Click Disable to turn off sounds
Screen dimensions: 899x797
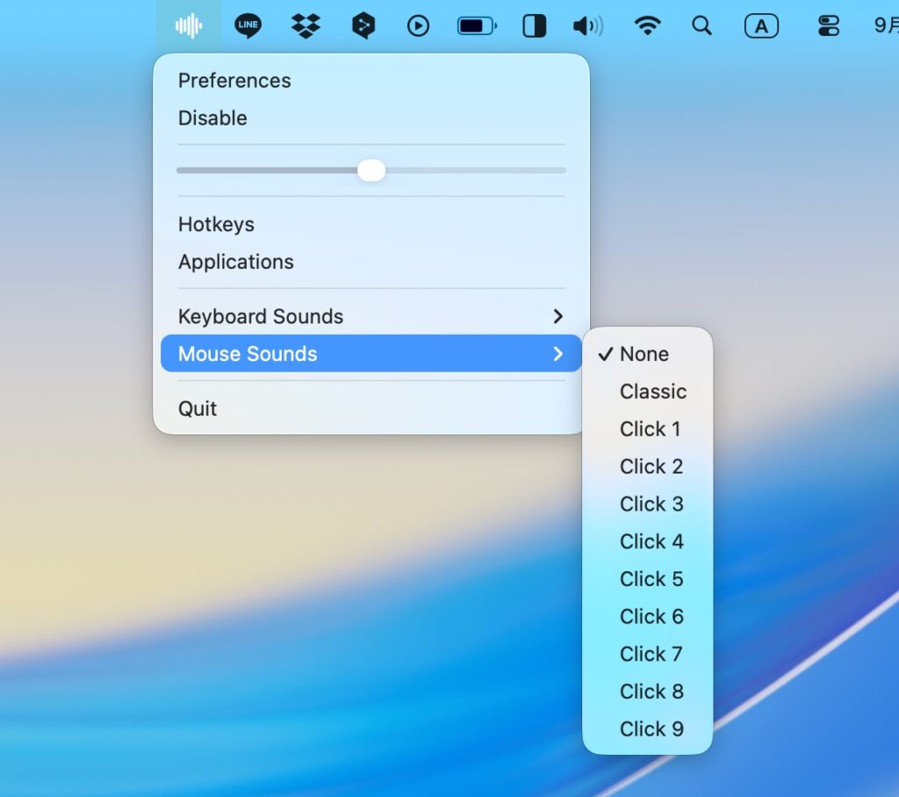click(x=212, y=119)
